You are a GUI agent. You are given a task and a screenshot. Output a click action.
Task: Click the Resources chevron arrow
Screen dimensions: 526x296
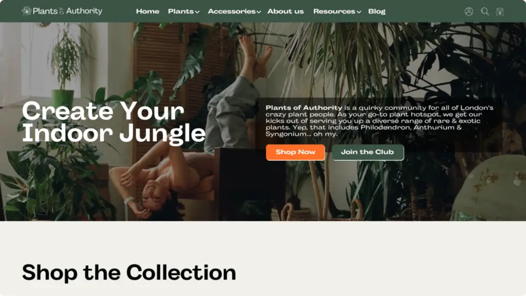click(x=359, y=12)
